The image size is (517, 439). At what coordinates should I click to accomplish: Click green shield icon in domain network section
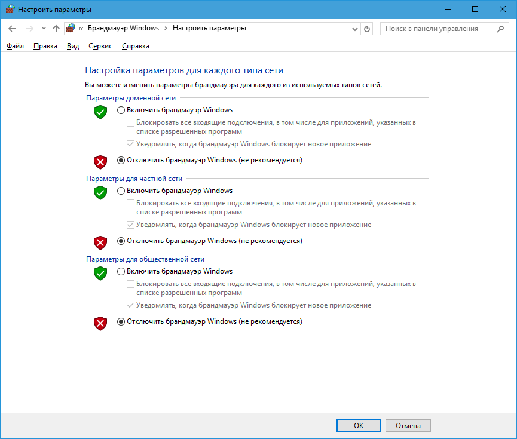100,112
